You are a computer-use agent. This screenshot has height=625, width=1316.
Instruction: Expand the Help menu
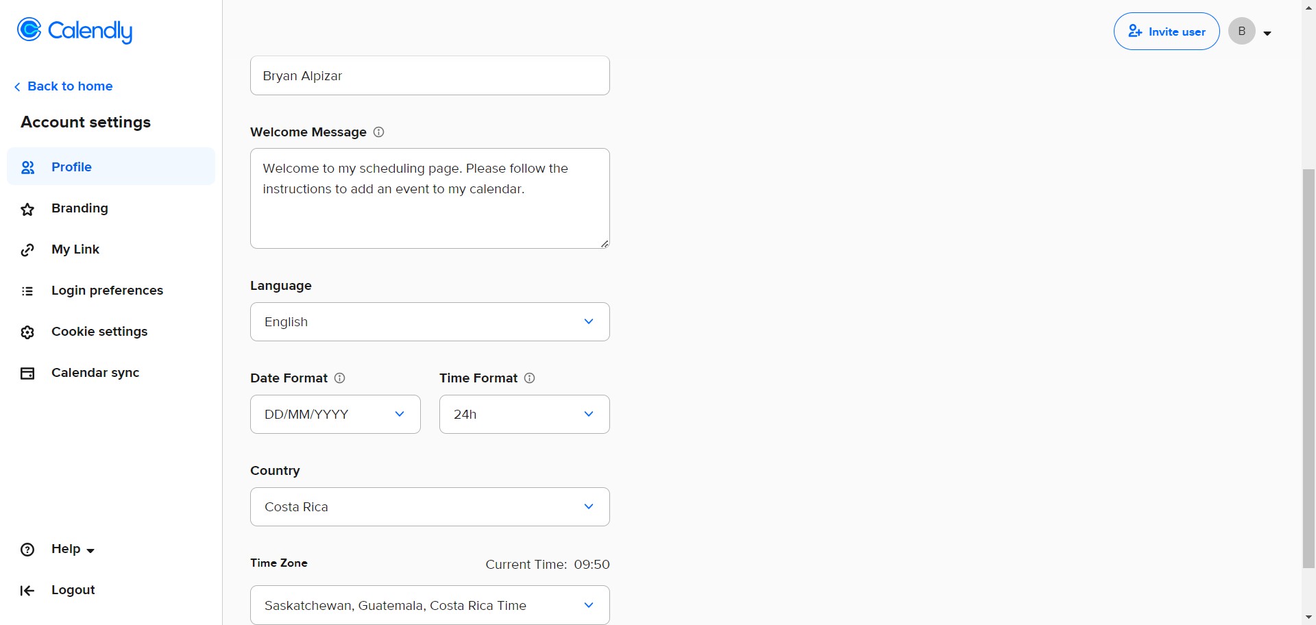tap(72, 549)
